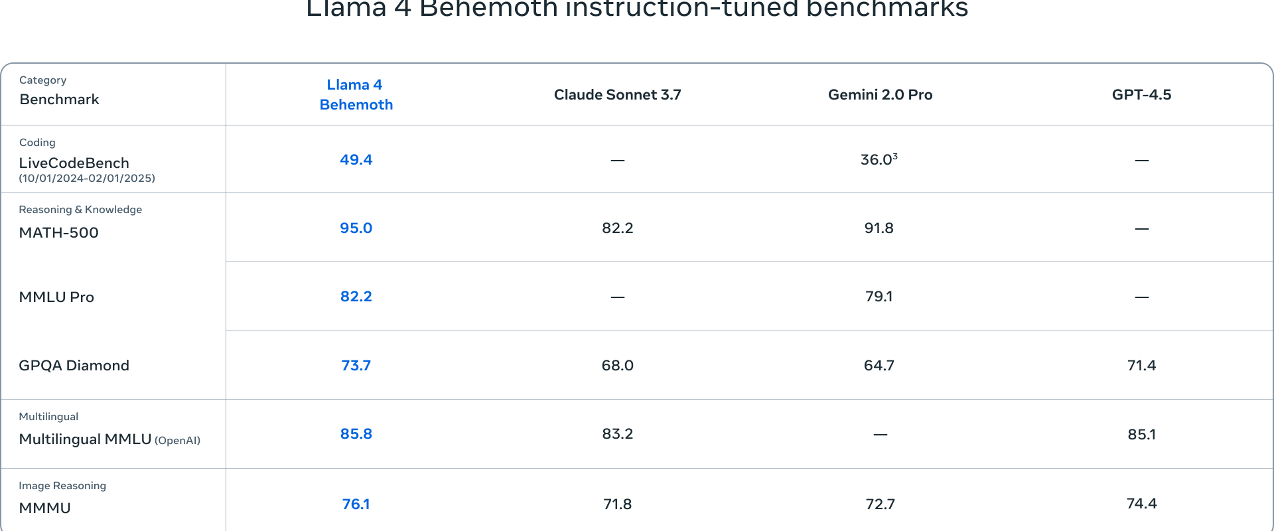1274x531 pixels.
Task: Select the Claude Sonnet 3.7 column header
Action: tap(618, 95)
